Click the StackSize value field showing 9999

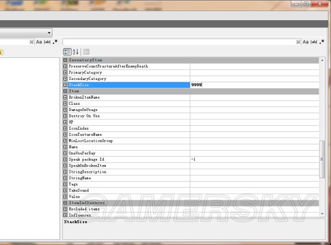(254, 85)
